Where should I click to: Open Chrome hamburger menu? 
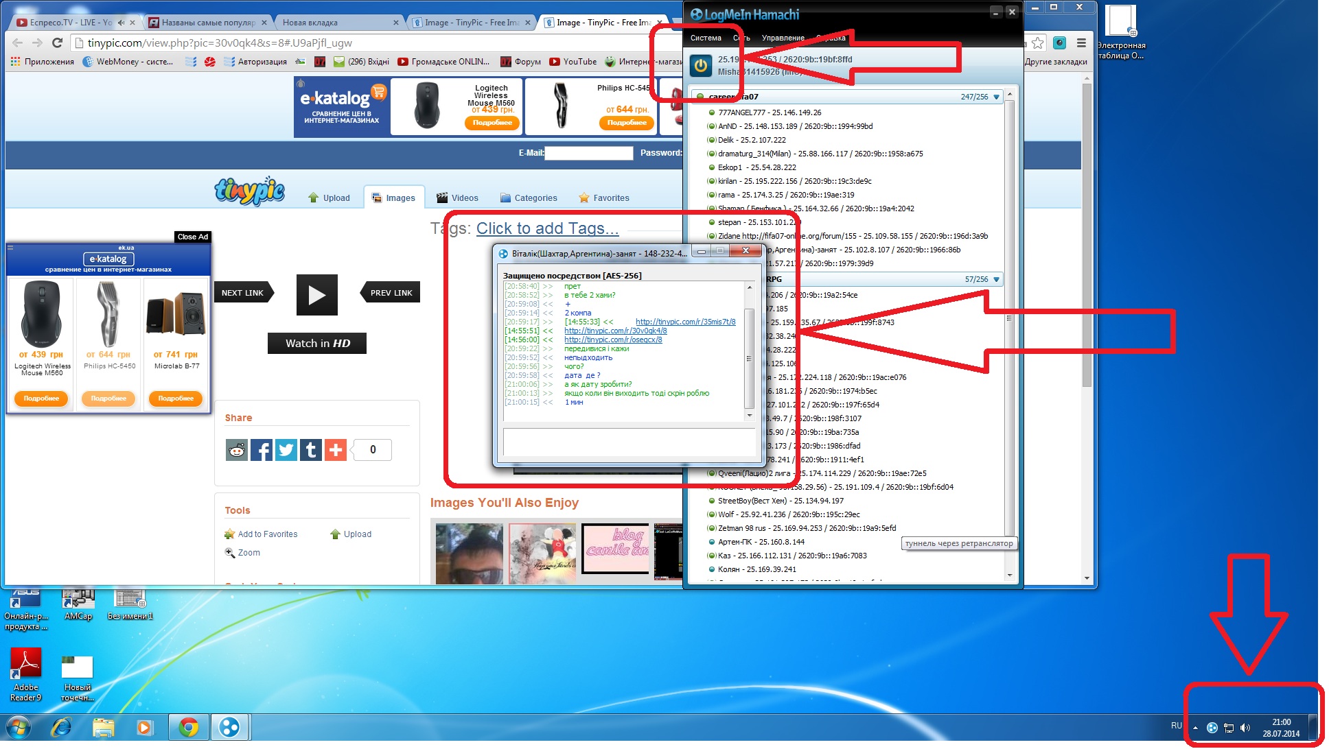[1081, 43]
